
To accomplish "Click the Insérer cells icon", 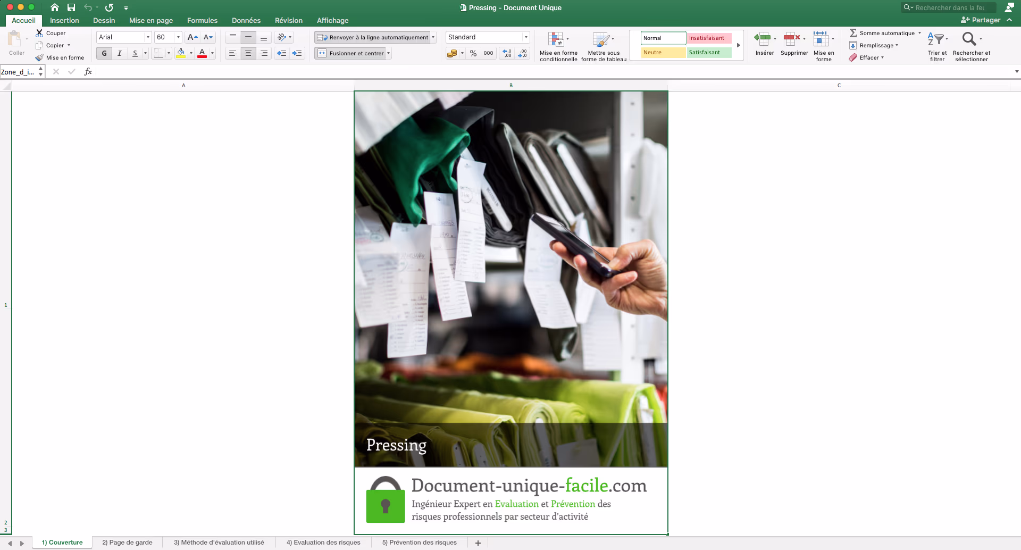I will 762,38.
